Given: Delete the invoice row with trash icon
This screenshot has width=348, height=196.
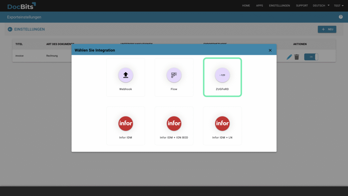Looking at the screenshot, I should click(x=297, y=57).
